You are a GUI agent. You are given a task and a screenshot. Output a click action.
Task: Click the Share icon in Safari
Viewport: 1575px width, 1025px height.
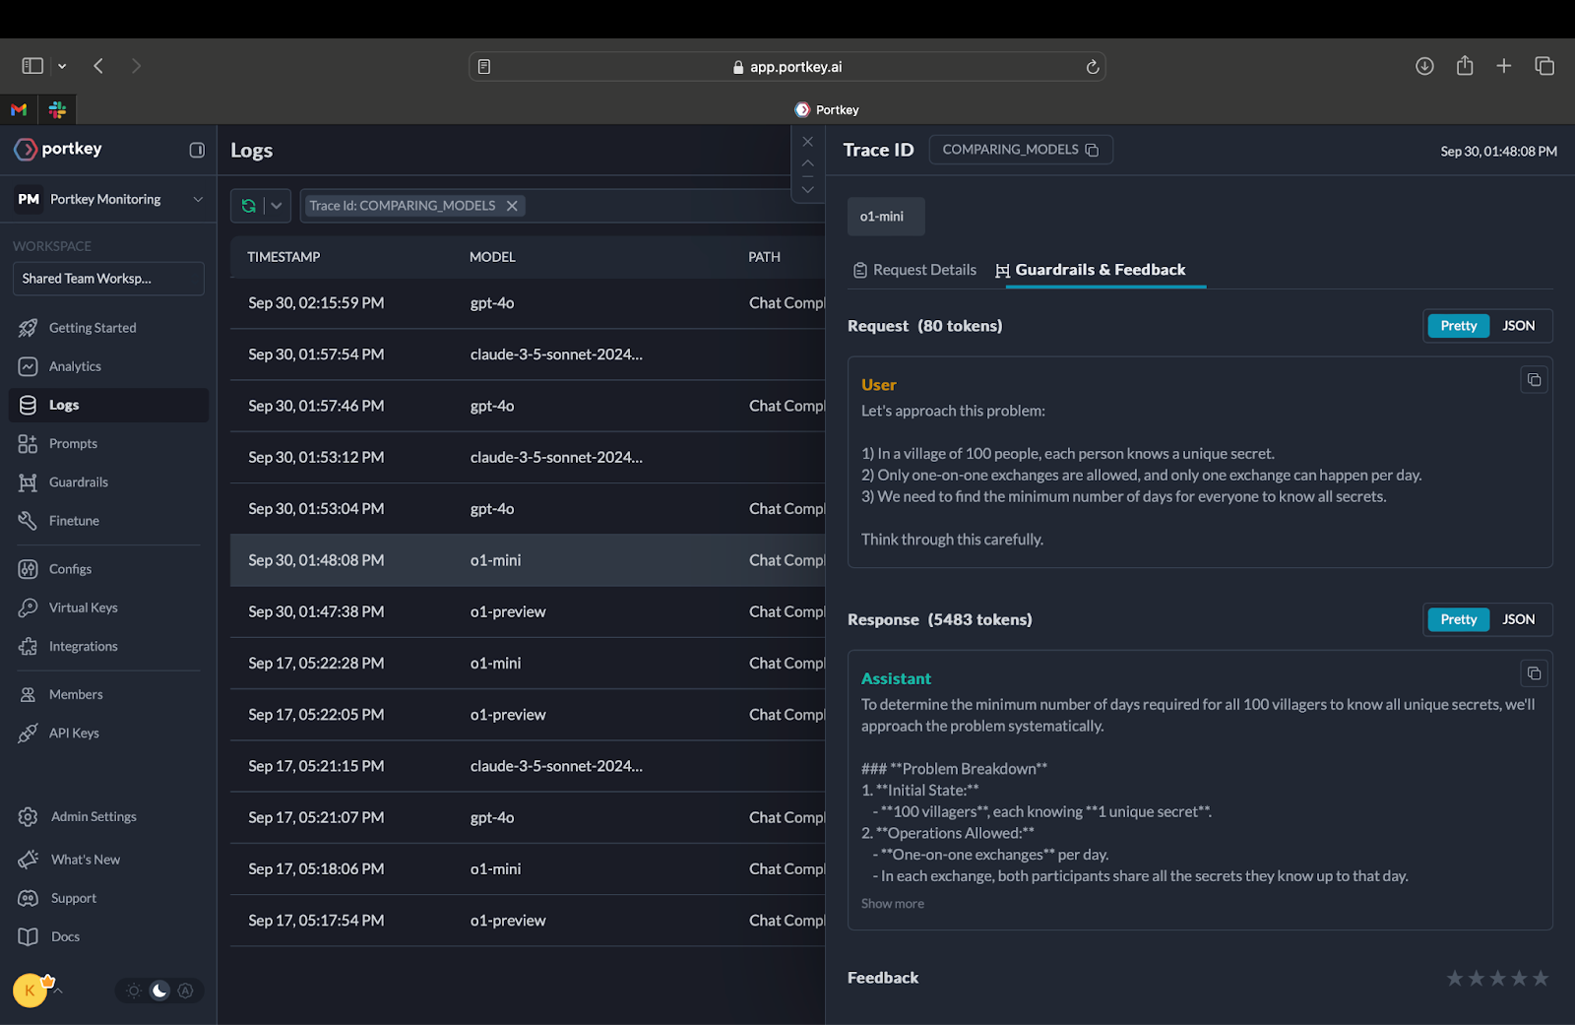click(1465, 65)
